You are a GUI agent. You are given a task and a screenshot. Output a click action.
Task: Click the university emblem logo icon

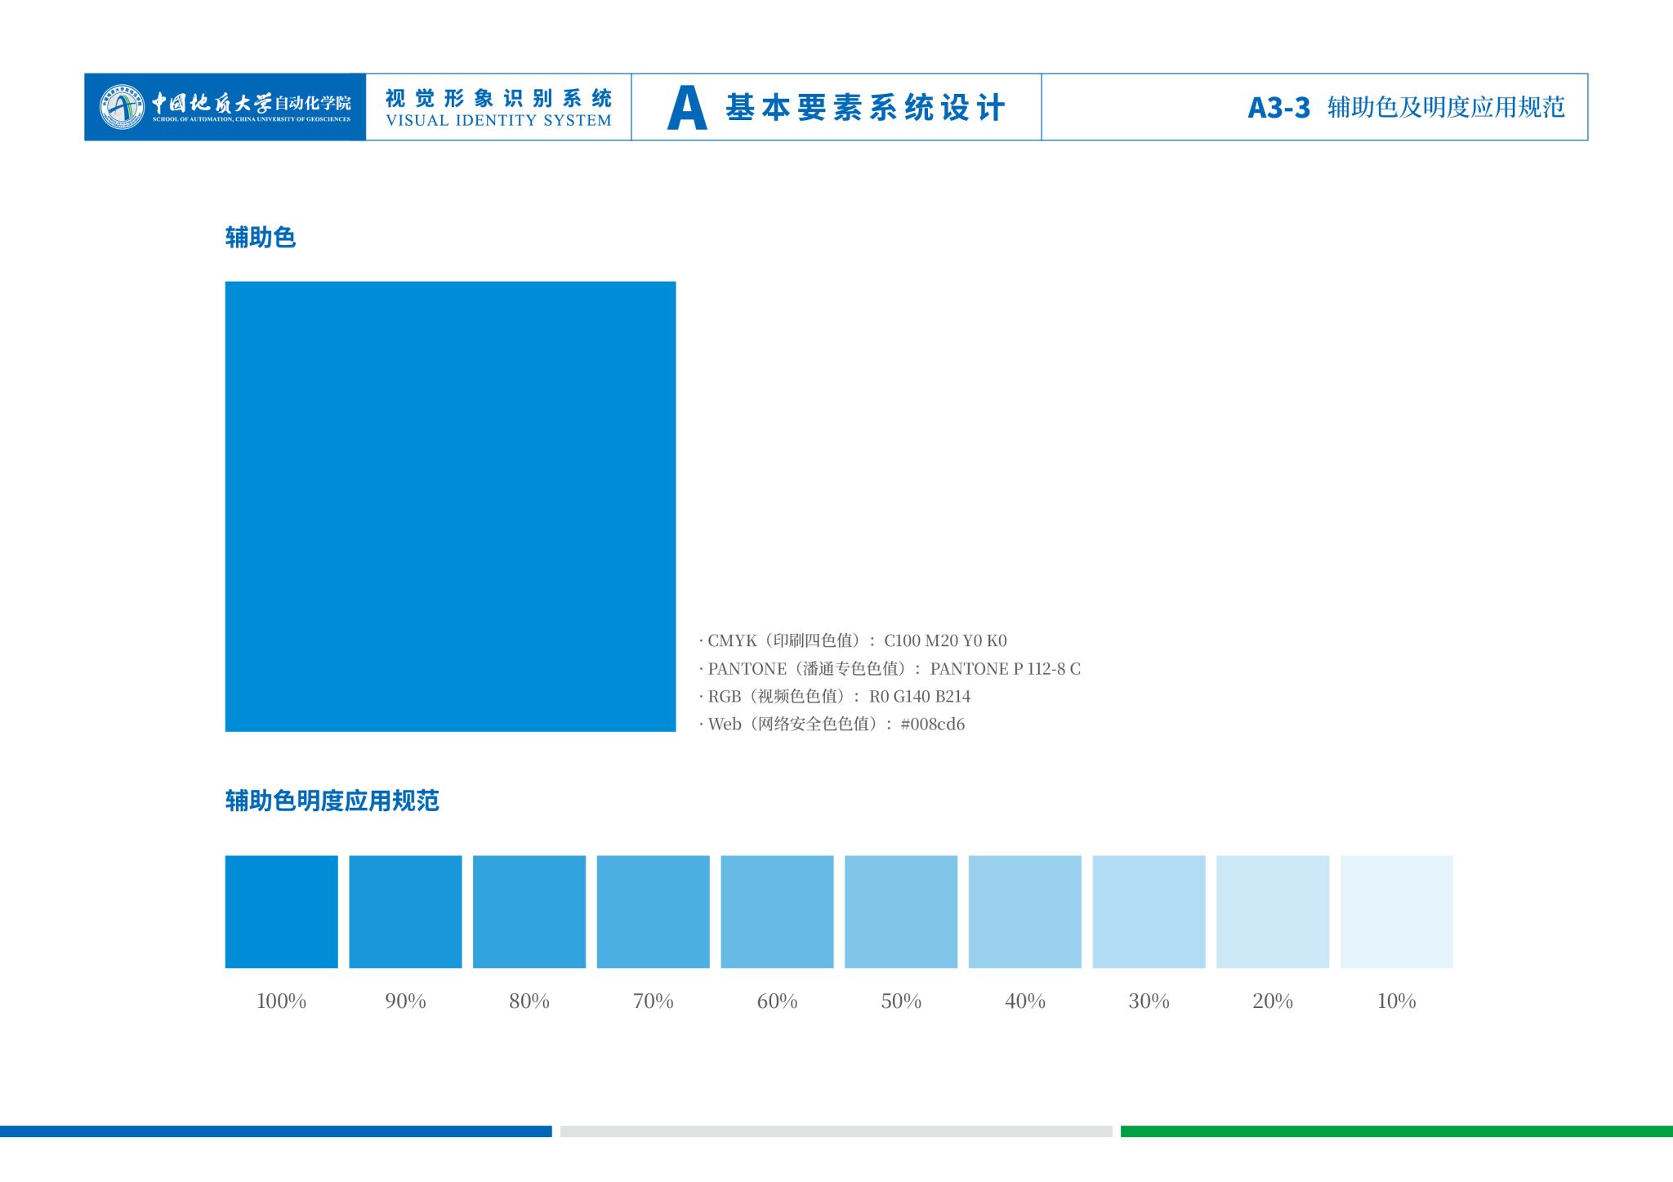[x=122, y=107]
